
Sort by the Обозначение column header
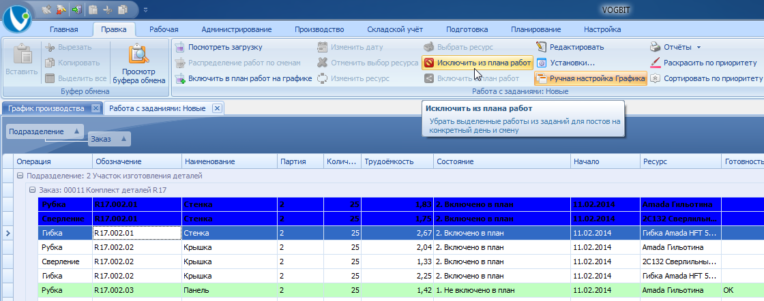(x=137, y=161)
